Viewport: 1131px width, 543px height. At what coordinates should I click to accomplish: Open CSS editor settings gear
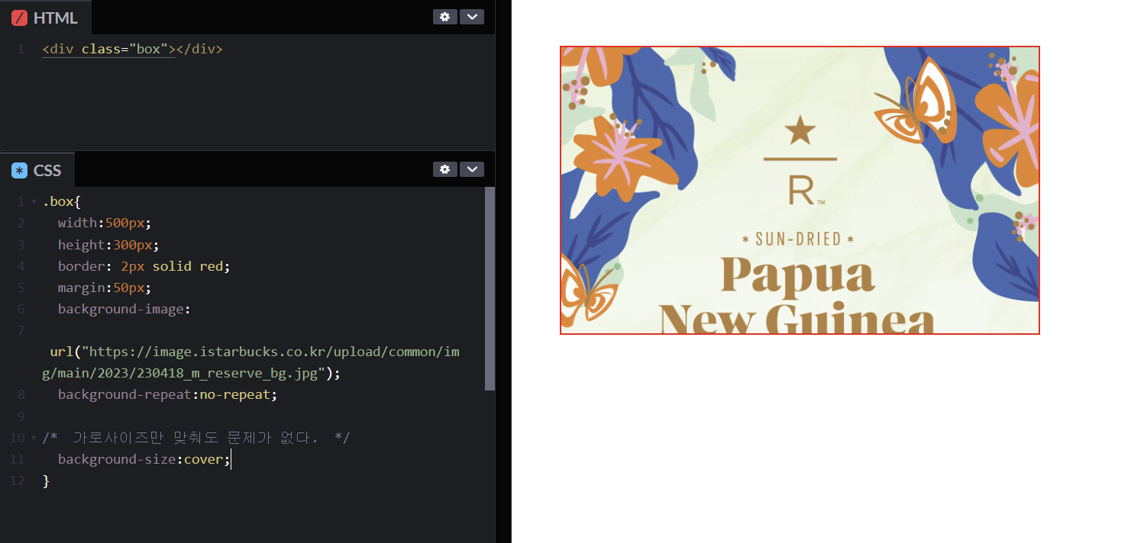click(444, 169)
